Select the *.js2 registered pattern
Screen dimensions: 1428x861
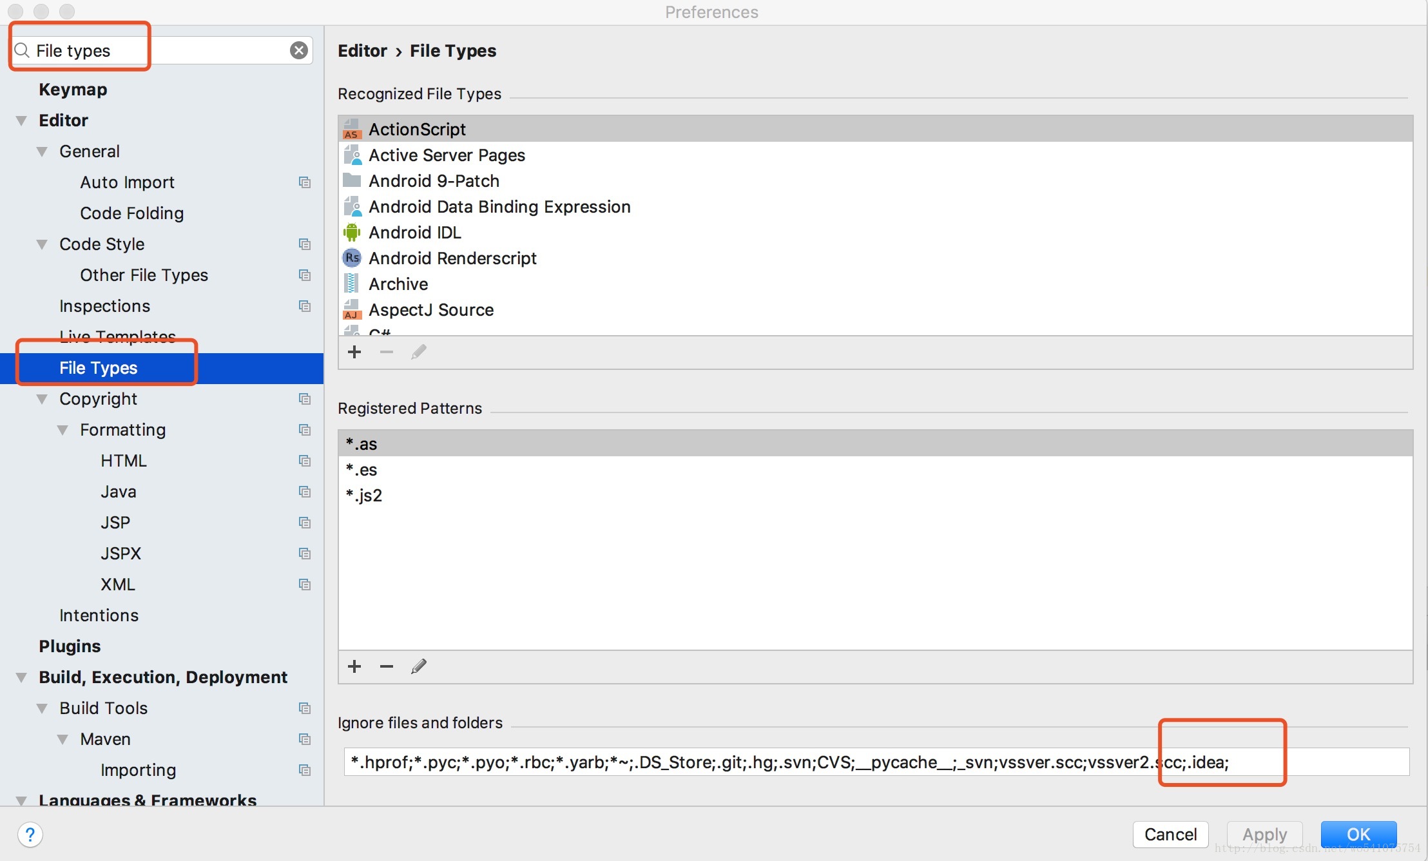[x=875, y=495]
